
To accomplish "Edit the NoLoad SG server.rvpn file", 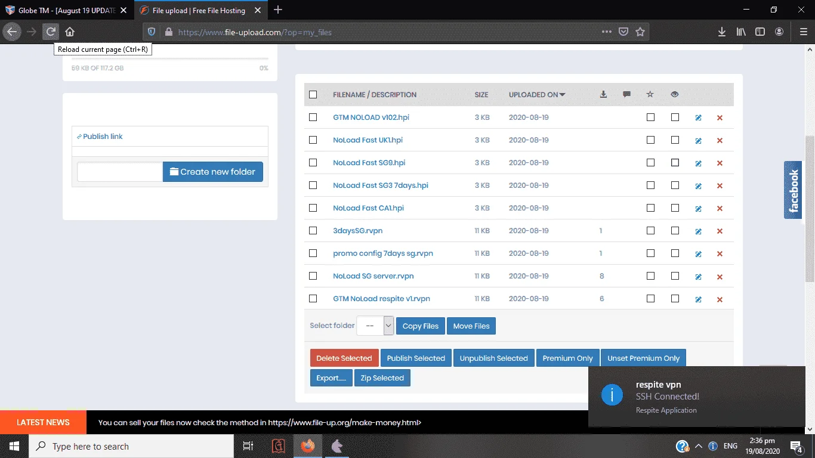I will [698, 277].
